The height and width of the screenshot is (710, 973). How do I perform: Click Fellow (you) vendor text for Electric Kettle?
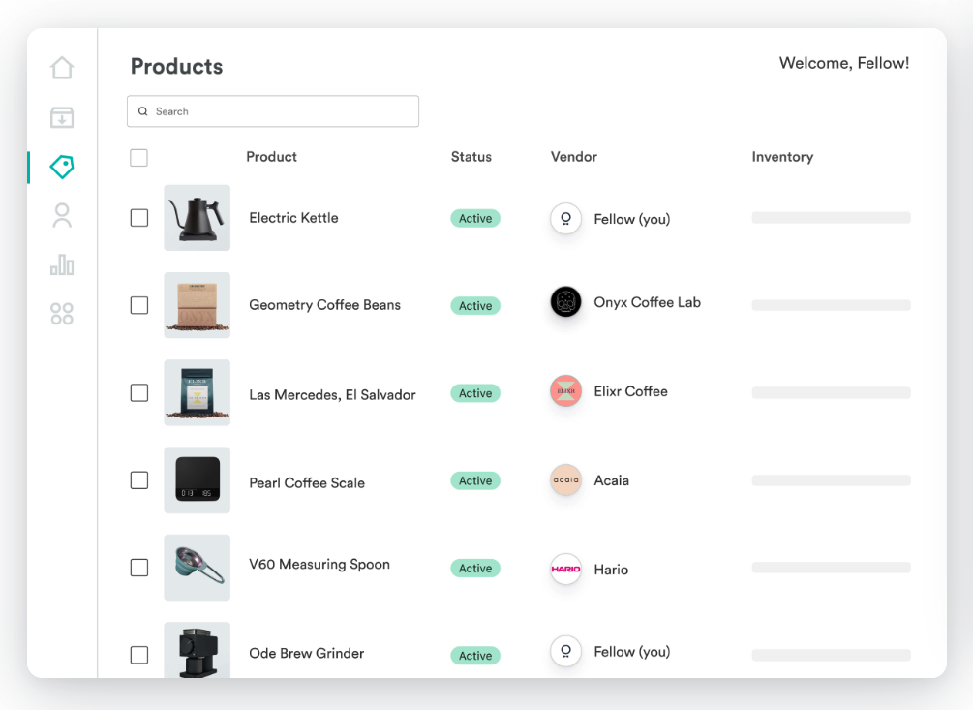pyautogui.click(x=631, y=219)
